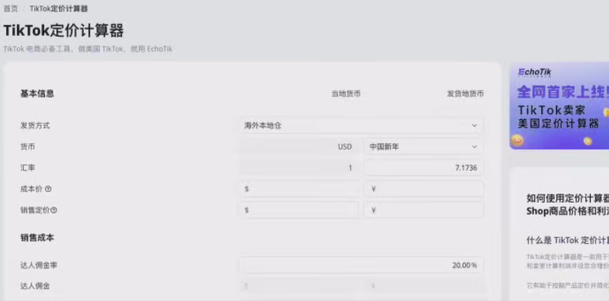Edit the 达人佣金率 field showing 20.00%
The image size is (609, 301).
pyautogui.click(x=361, y=265)
